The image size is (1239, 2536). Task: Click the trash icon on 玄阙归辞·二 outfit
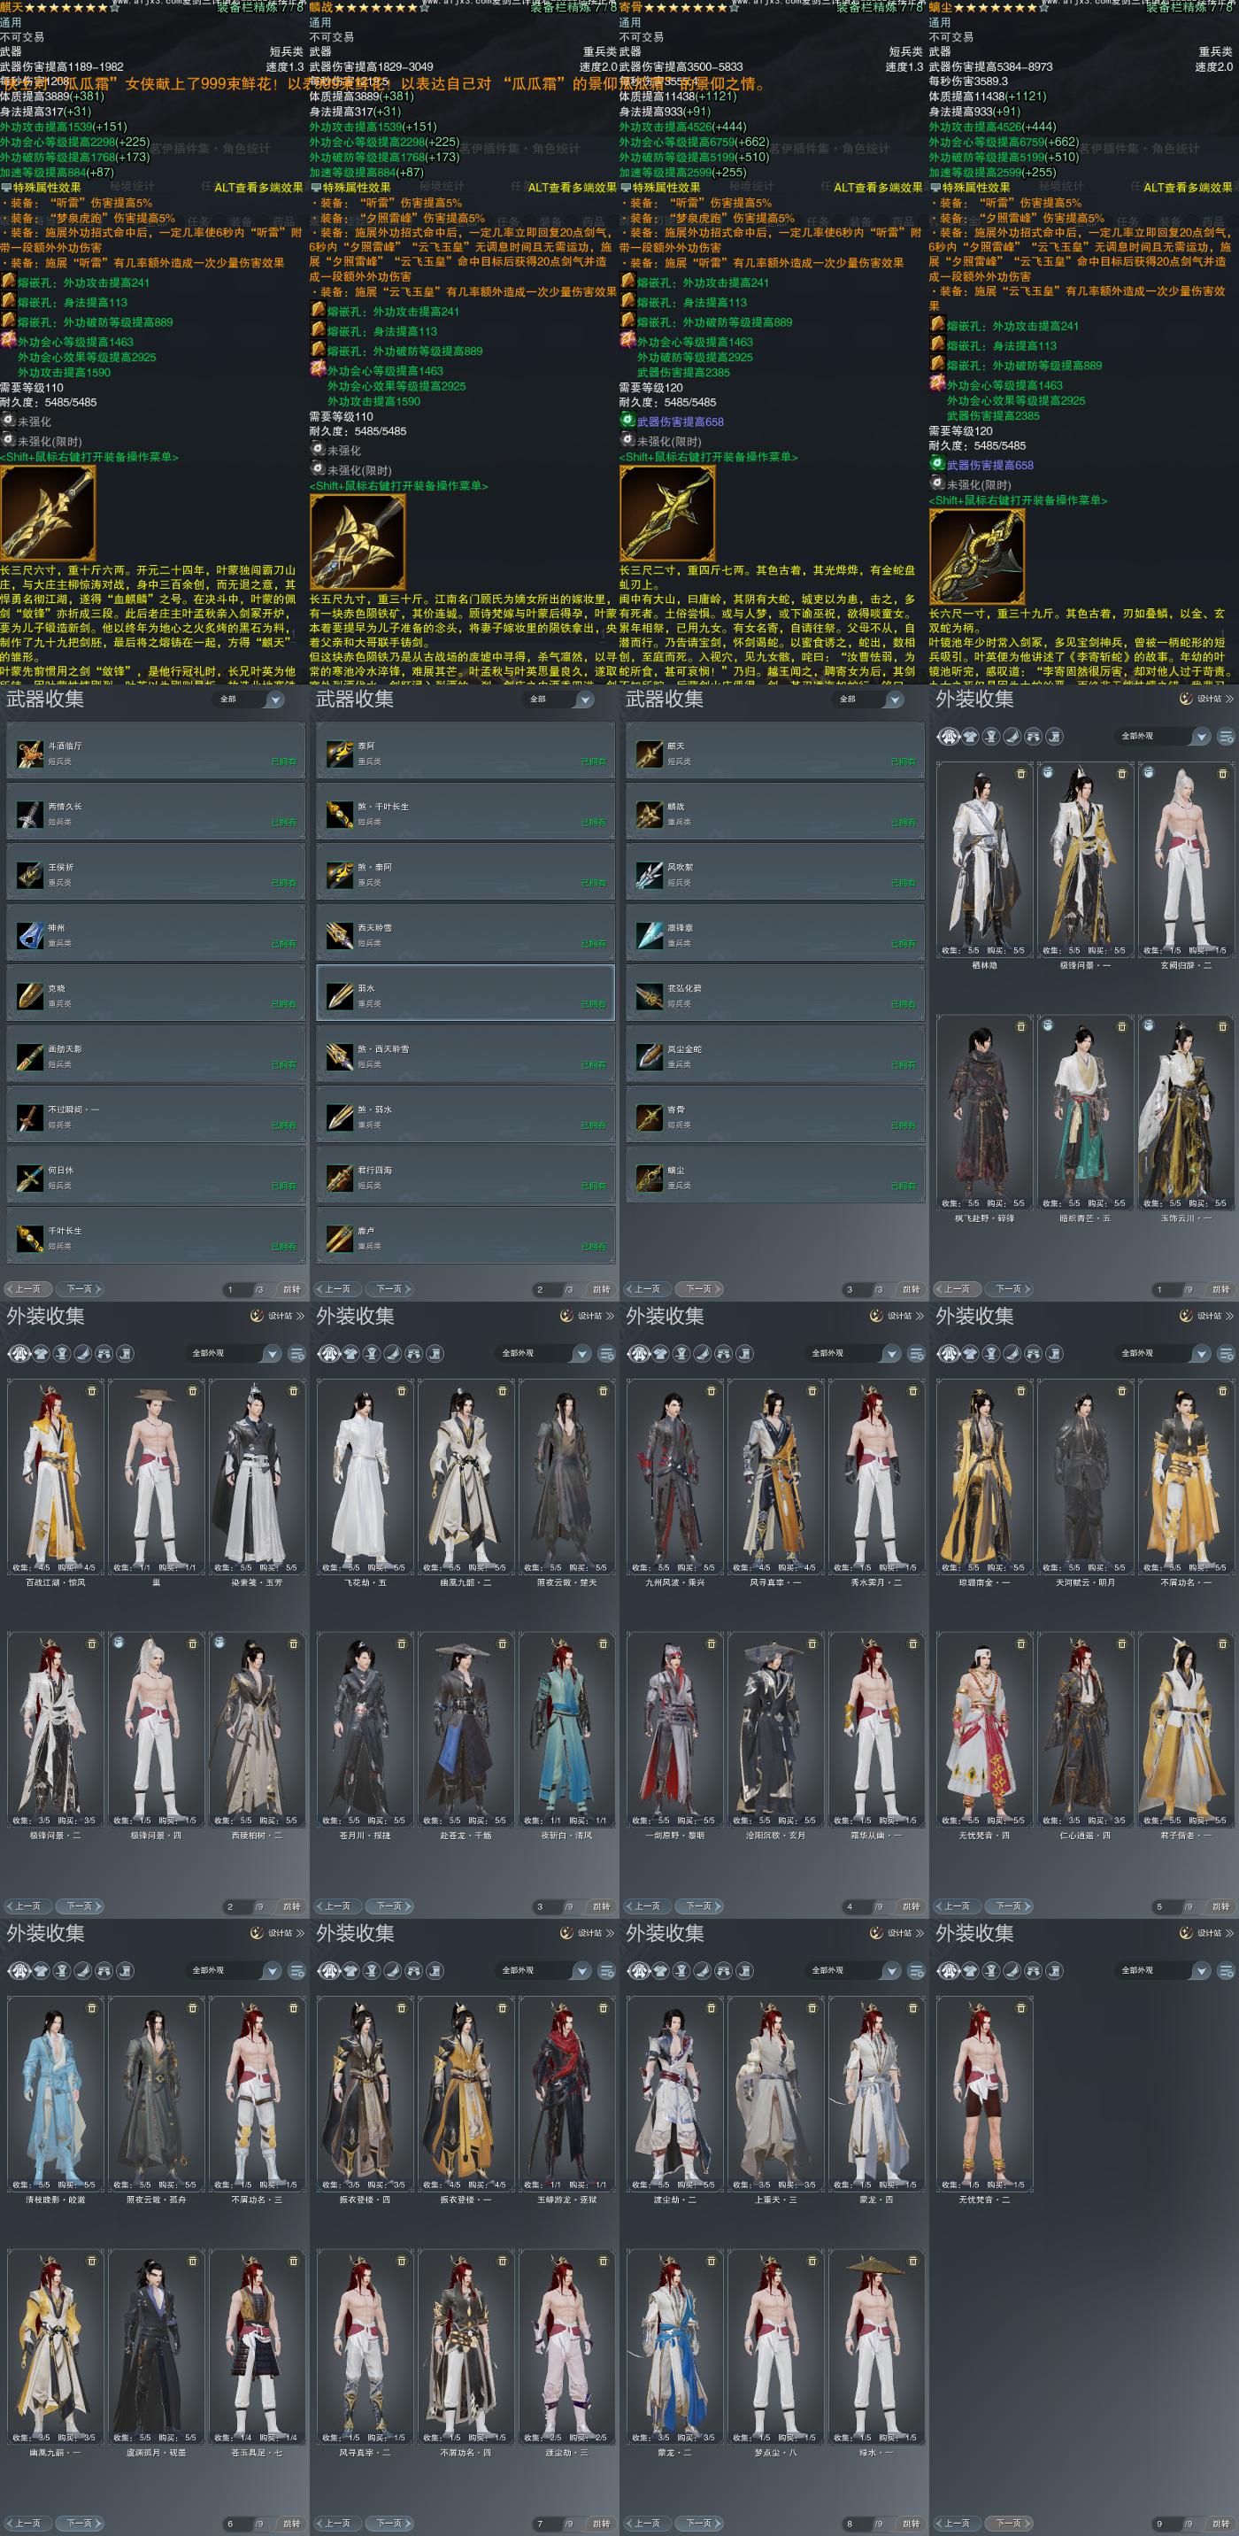tap(1223, 774)
